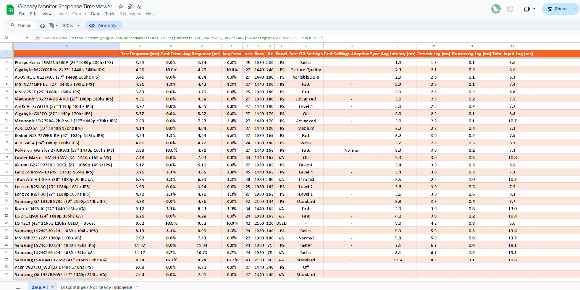Open the View menu
Image resolution: width=580 pixels, height=290 pixels.
pyautogui.click(x=47, y=14)
